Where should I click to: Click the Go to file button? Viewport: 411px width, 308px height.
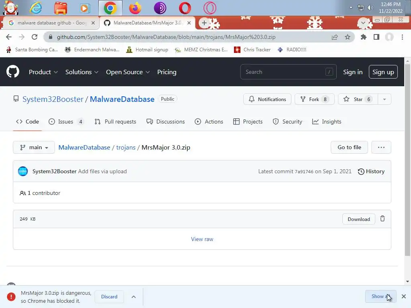click(349, 148)
